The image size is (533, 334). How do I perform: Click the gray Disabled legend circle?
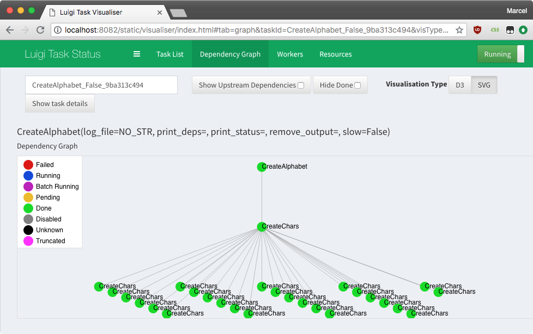click(x=28, y=219)
